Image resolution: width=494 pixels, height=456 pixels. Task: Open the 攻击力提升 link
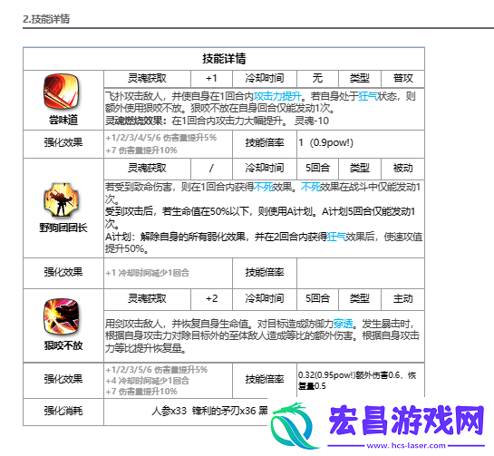pyautogui.click(x=277, y=96)
